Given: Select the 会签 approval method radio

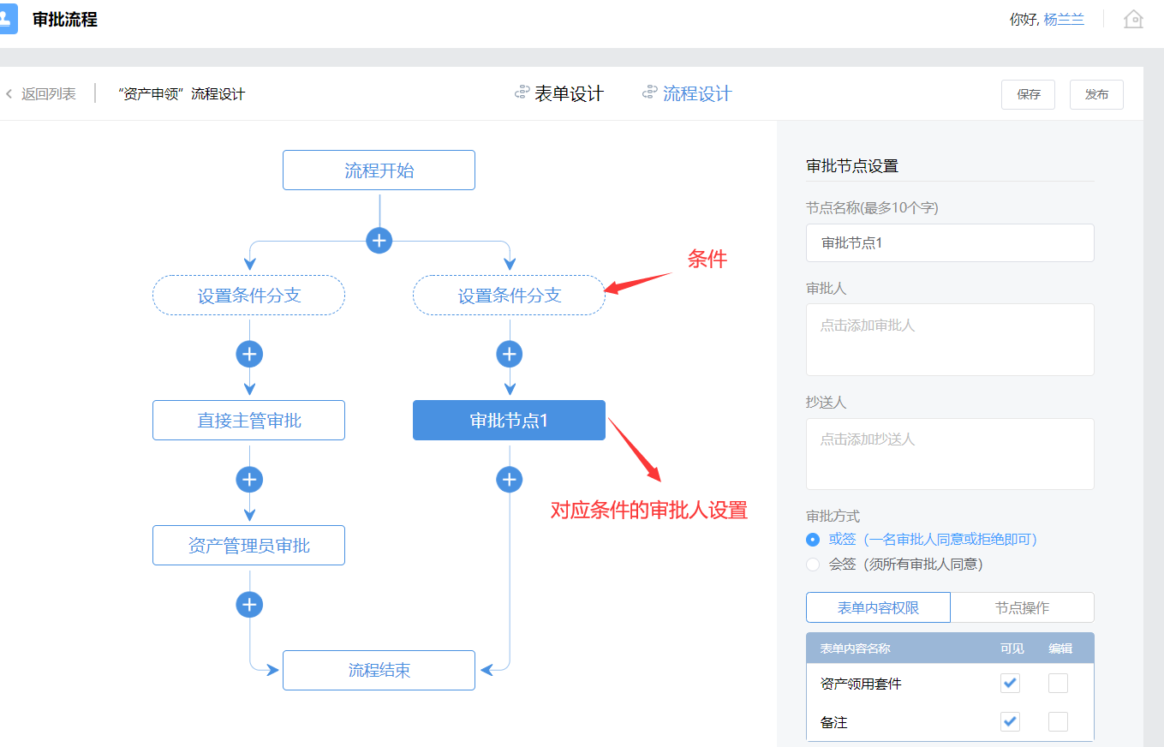Looking at the screenshot, I should (x=813, y=565).
